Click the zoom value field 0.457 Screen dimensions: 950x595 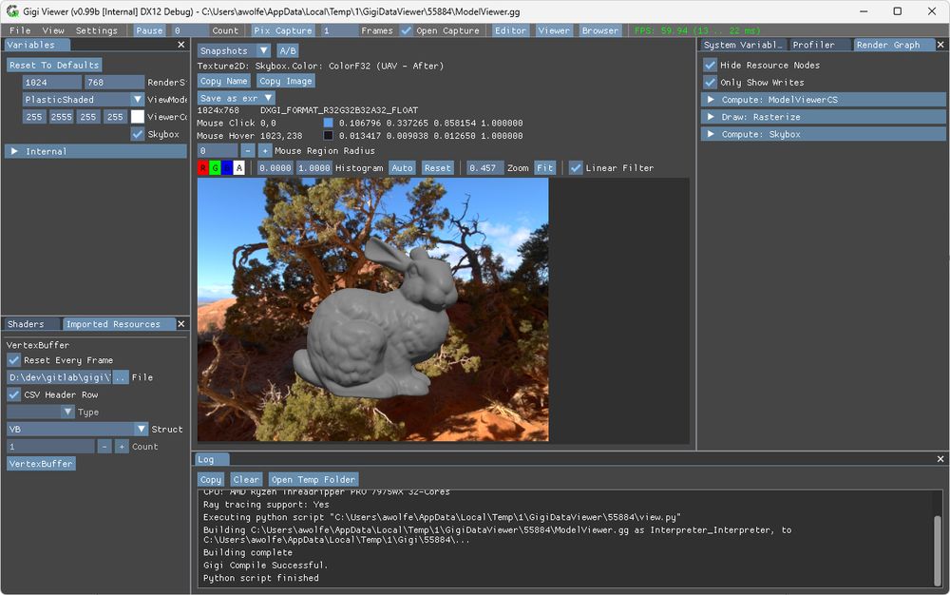[x=484, y=168]
